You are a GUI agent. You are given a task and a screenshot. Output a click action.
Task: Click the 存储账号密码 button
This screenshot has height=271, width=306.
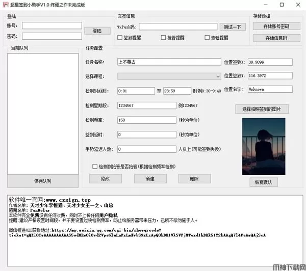[x=276, y=26]
